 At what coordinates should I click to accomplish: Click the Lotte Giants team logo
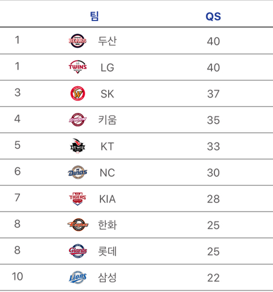pyautogui.click(x=78, y=251)
